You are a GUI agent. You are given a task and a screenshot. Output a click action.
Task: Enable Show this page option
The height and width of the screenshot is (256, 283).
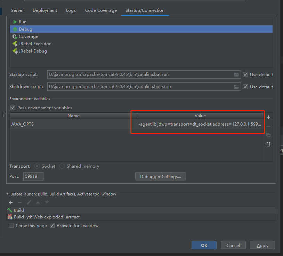point(11,225)
